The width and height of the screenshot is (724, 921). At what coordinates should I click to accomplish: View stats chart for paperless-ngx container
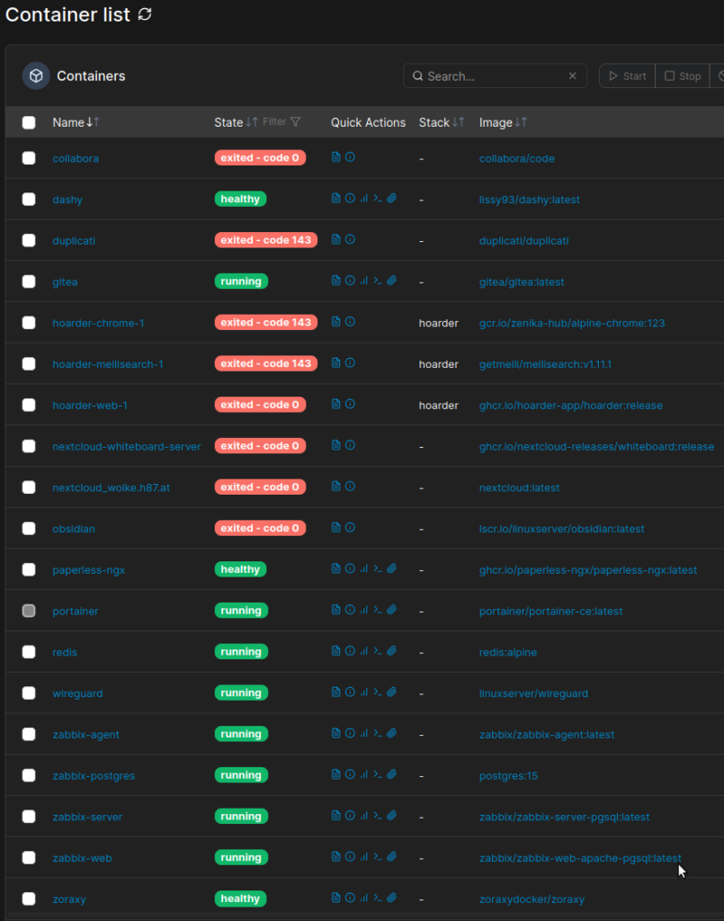(x=364, y=568)
